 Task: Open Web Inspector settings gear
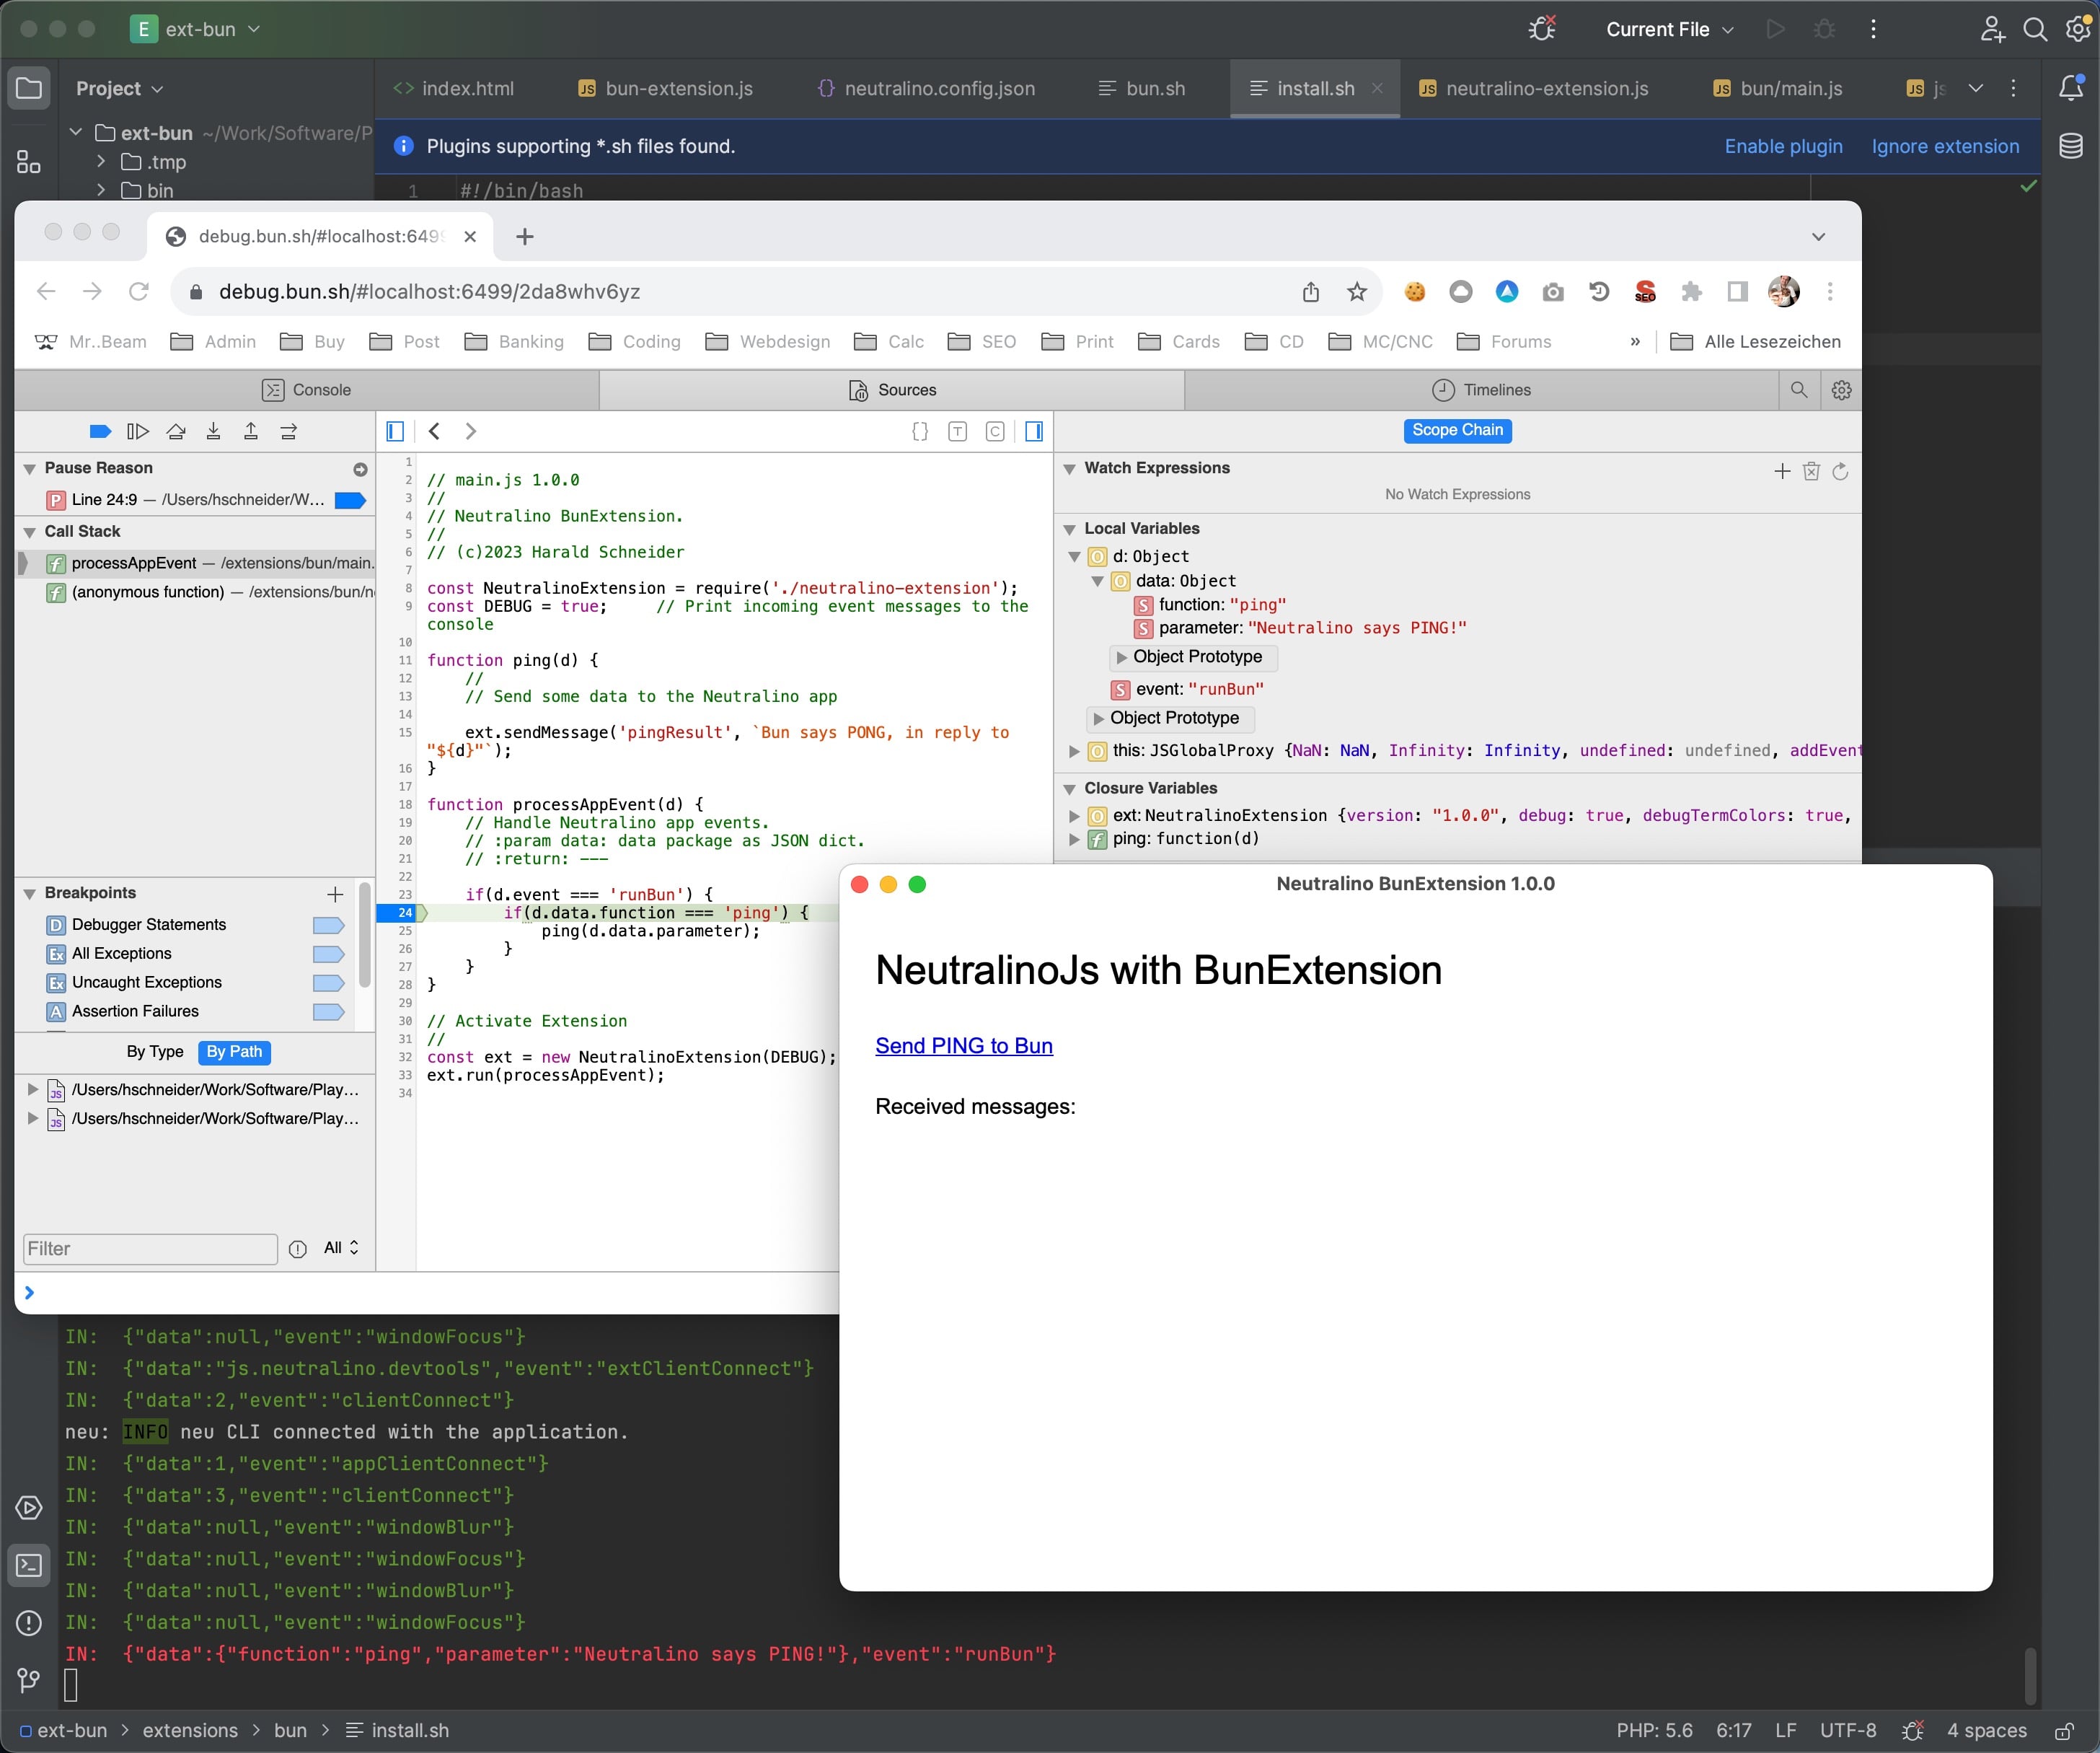(1841, 390)
